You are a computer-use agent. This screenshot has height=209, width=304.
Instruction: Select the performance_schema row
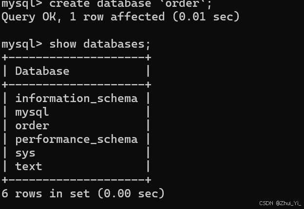(x=76, y=139)
